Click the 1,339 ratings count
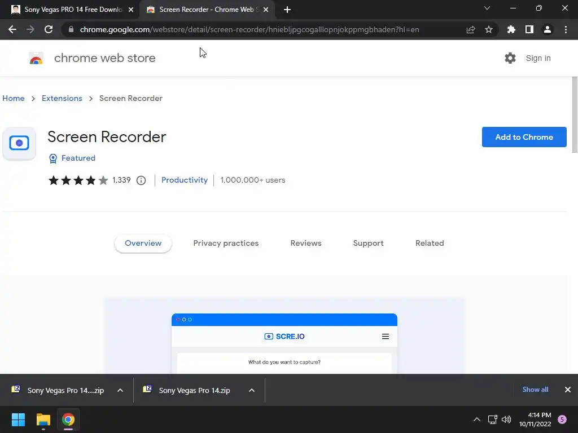This screenshot has height=433, width=578. tap(121, 180)
